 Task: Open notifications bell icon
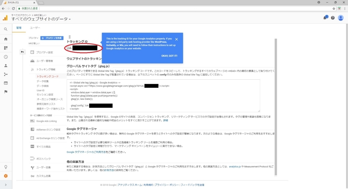pyautogui.click(x=325, y=18)
